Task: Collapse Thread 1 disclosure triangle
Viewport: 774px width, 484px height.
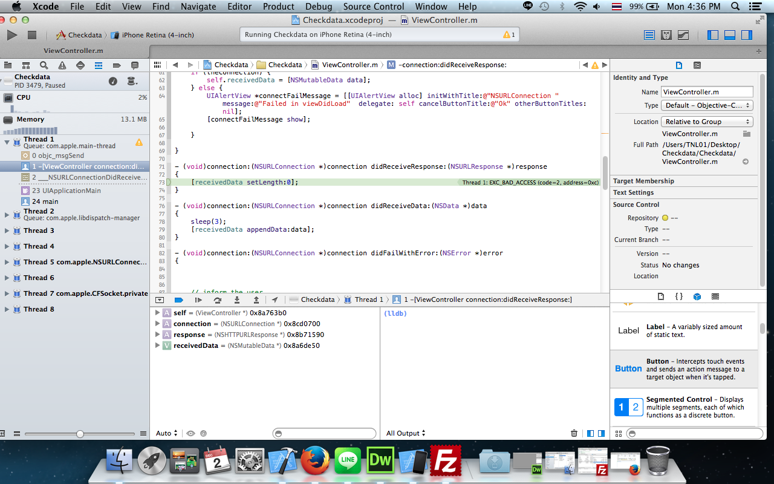Action: pyautogui.click(x=7, y=142)
